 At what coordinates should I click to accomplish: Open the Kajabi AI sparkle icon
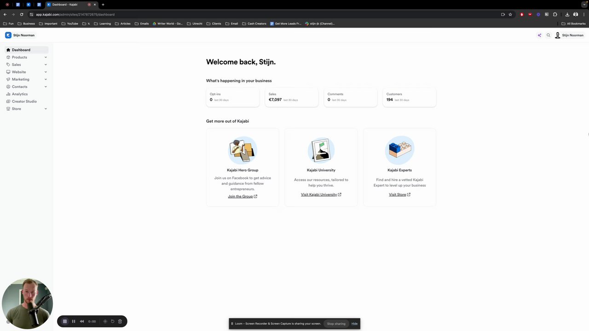(x=539, y=35)
